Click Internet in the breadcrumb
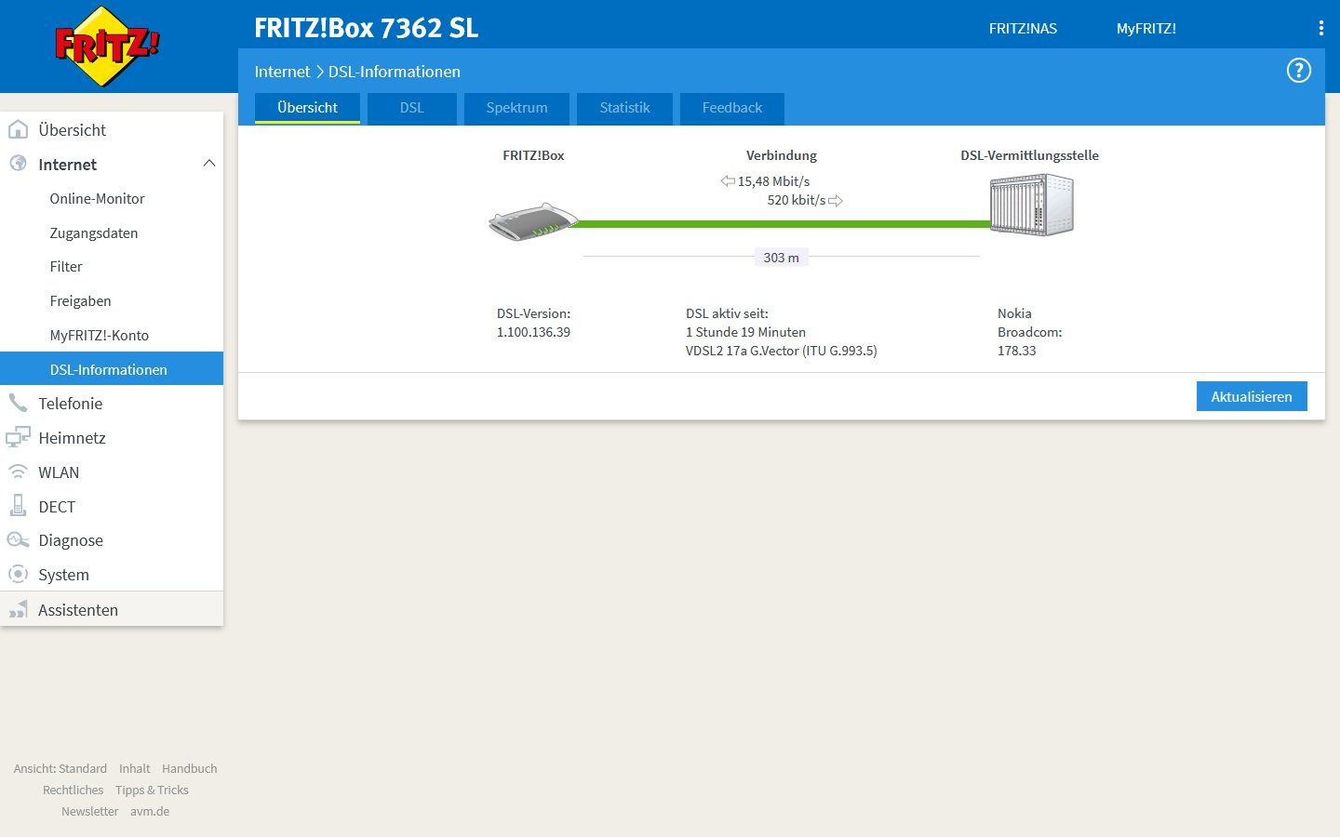Viewport: 1340px width, 837px height. (x=282, y=72)
